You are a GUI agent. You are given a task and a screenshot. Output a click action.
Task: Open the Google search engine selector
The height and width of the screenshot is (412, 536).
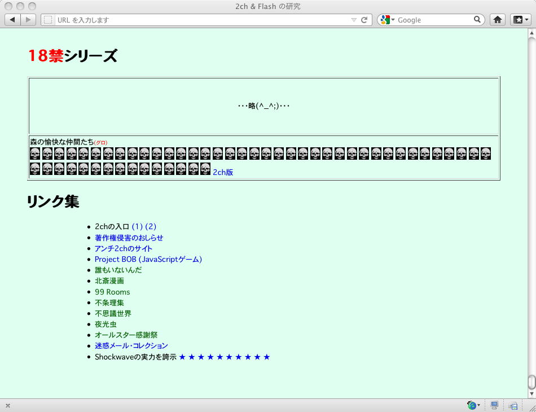[387, 20]
